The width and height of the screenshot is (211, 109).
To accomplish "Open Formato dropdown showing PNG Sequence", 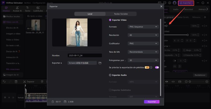I will tap(143, 27).
